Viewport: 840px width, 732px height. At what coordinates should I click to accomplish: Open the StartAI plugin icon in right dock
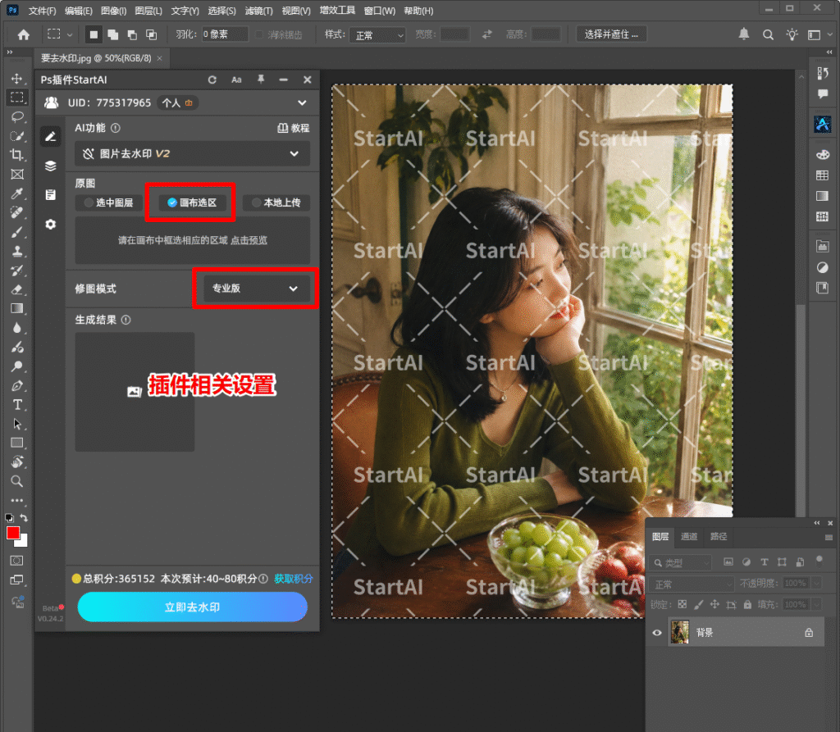[x=822, y=125]
